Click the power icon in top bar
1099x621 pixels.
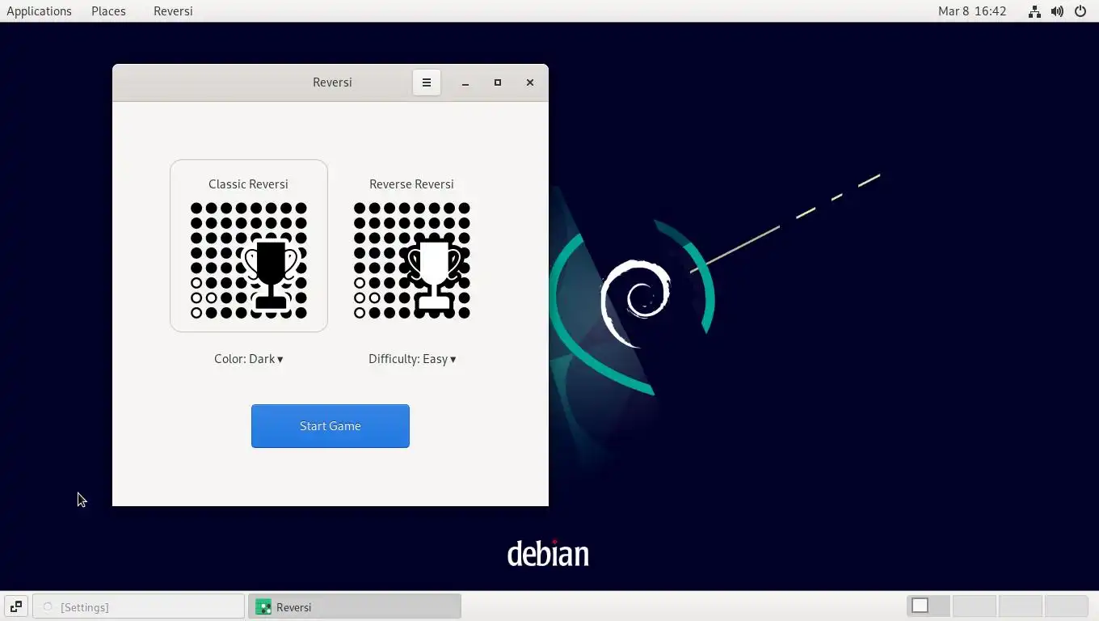pyautogui.click(x=1080, y=11)
